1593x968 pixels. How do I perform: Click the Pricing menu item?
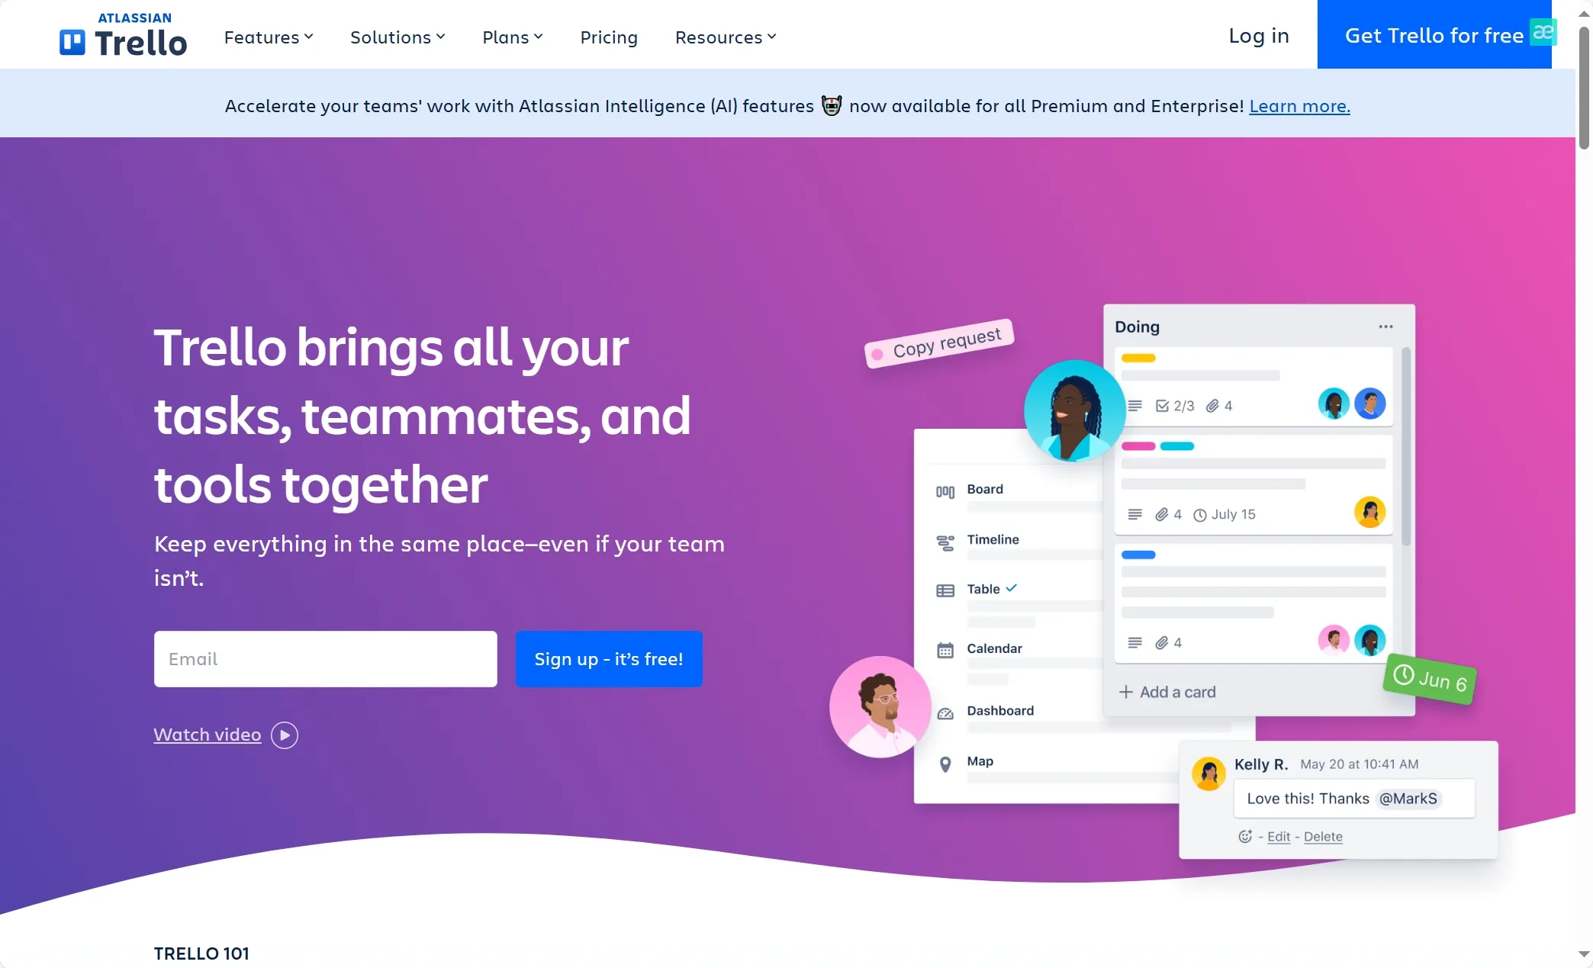pos(607,37)
